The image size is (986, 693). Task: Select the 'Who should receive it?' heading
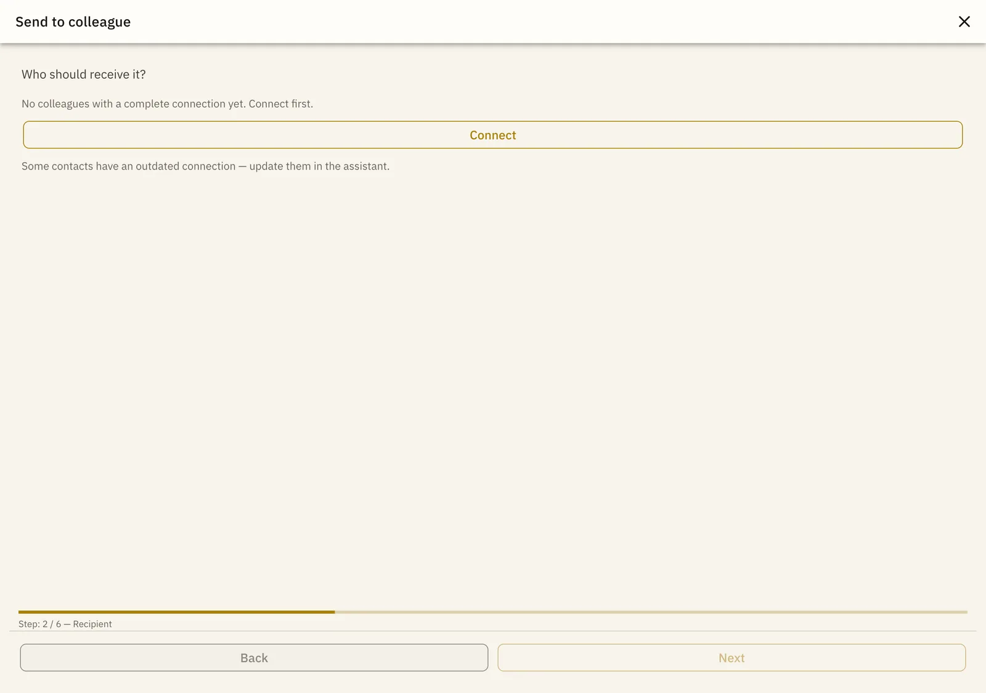(84, 75)
